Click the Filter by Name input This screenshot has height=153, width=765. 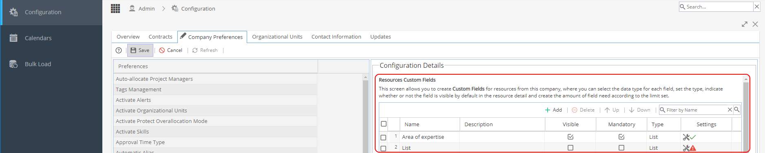pos(696,110)
